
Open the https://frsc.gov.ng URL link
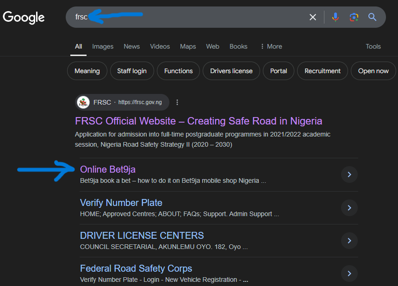140,102
